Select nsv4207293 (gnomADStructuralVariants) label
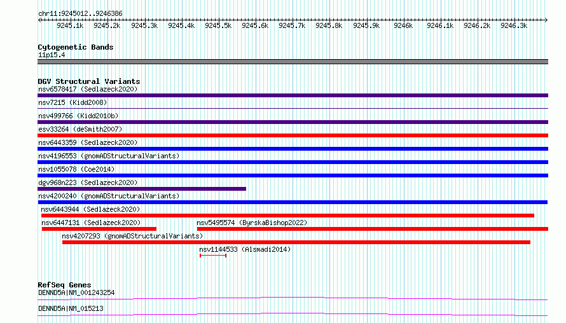 click(132, 236)
